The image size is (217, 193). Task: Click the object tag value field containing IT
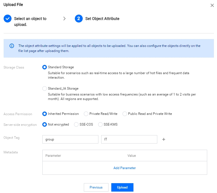click(x=129, y=139)
